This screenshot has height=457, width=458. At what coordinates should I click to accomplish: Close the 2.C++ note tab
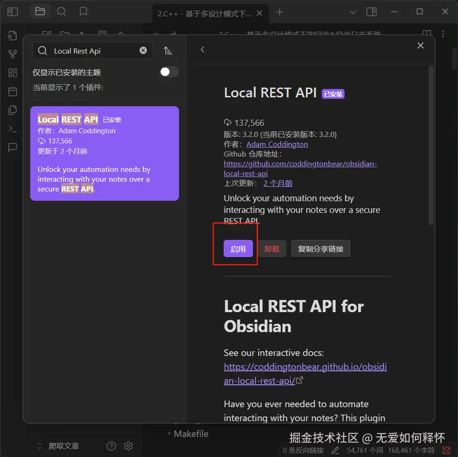(x=259, y=13)
